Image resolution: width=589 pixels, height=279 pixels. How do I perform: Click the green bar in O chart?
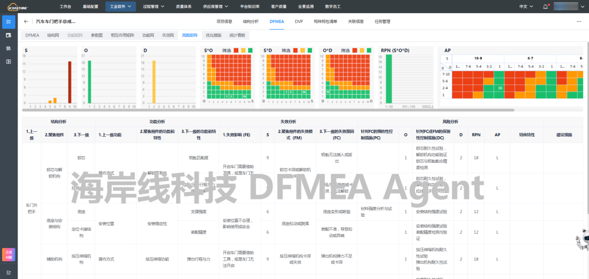(89, 82)
